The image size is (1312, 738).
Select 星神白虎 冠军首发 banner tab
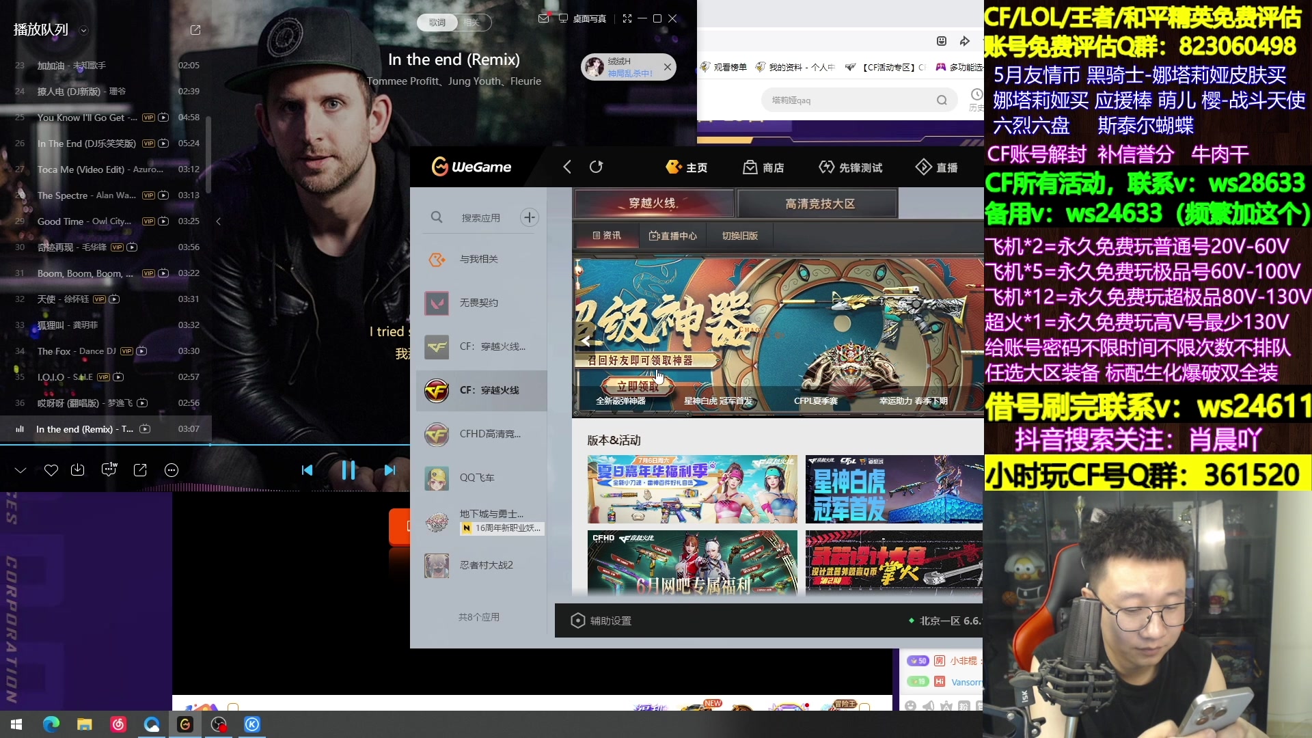718,401
